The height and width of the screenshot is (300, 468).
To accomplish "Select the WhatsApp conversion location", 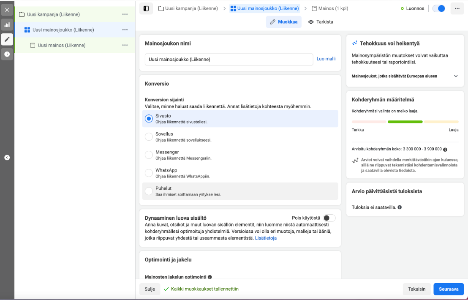I will (149, 173).
